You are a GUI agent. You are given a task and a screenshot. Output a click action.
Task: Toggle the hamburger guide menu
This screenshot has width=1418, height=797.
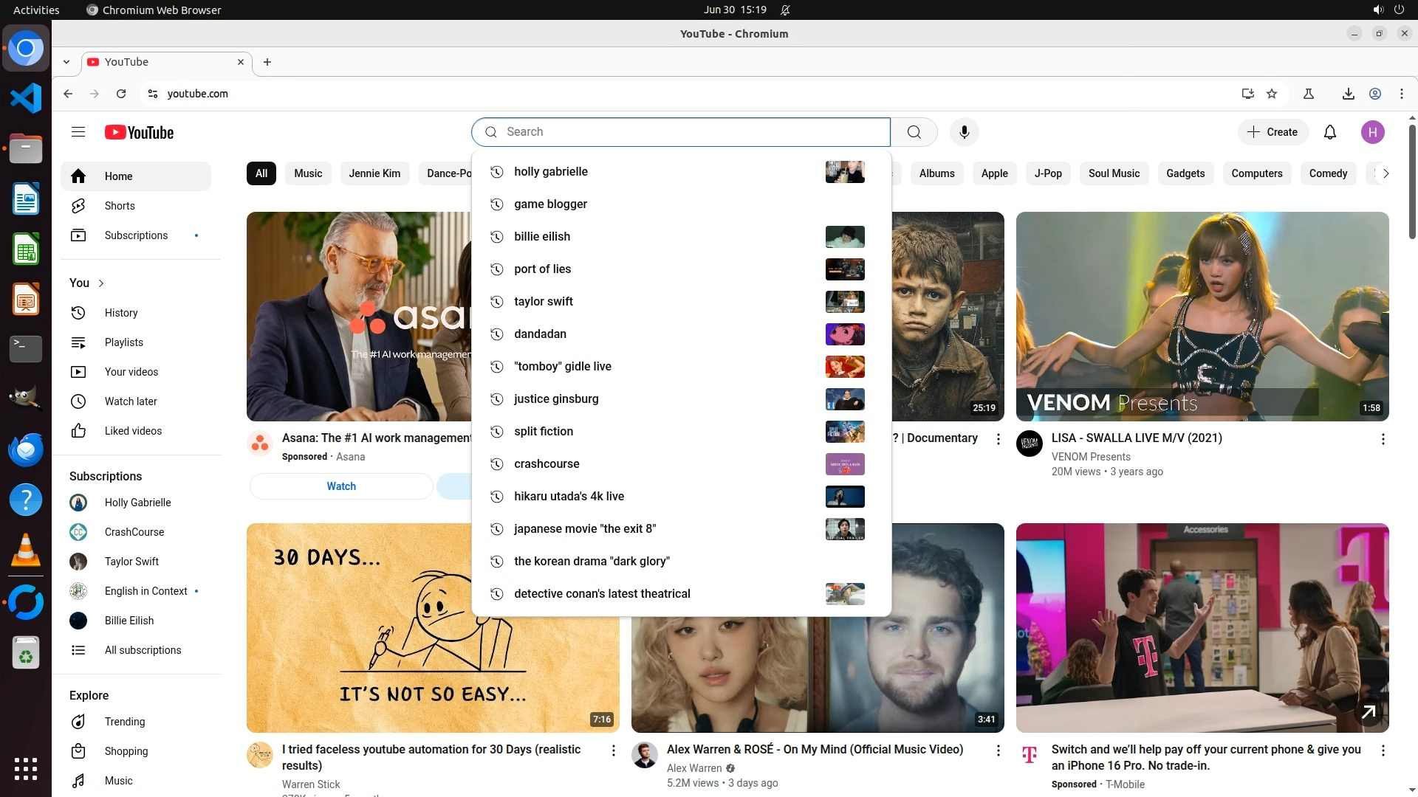tap(78, 132)
